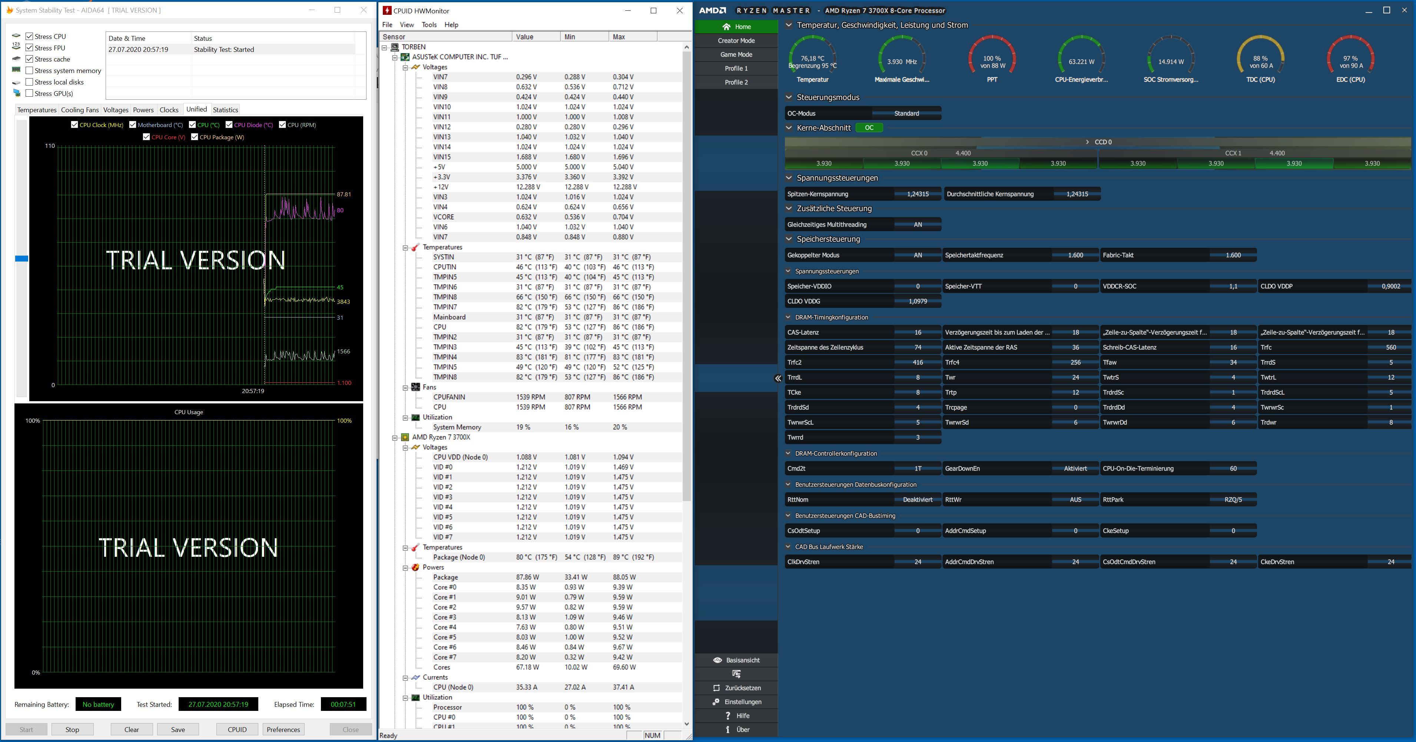
Task: Click the Preferences button
Action: (x=283, y=729)
